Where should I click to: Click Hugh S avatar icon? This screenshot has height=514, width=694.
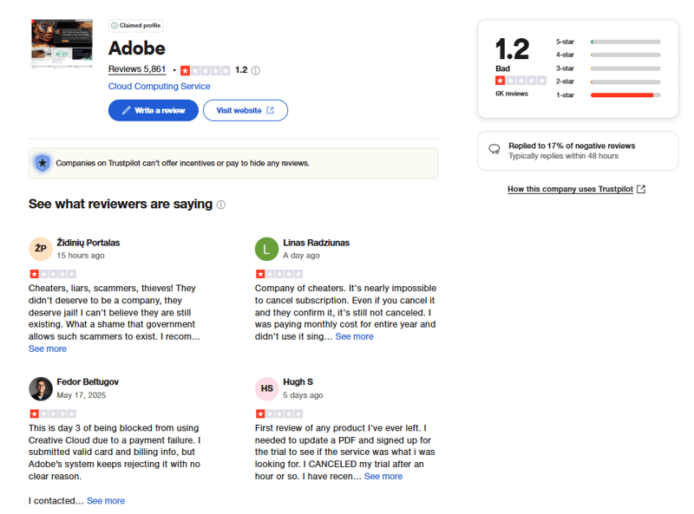coord(266,388)
